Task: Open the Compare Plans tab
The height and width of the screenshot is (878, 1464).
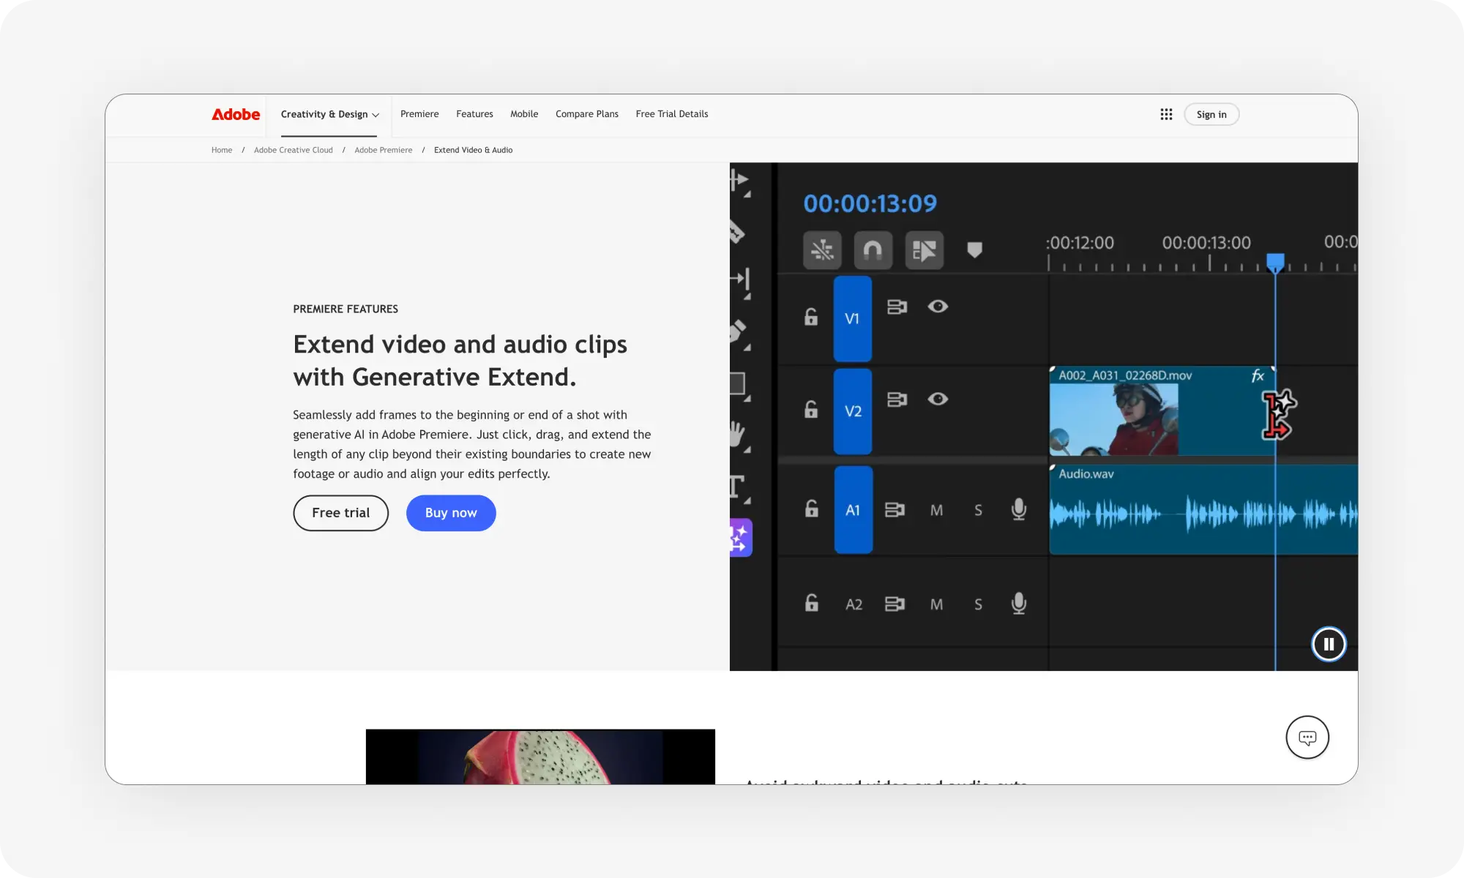Action: 587,114
